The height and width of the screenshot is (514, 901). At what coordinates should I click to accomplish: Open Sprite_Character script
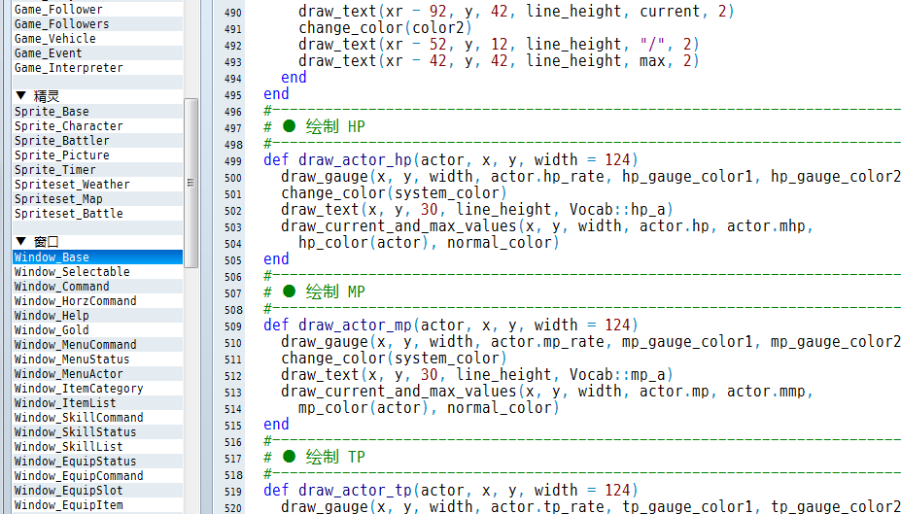click(x=98, y=125)
